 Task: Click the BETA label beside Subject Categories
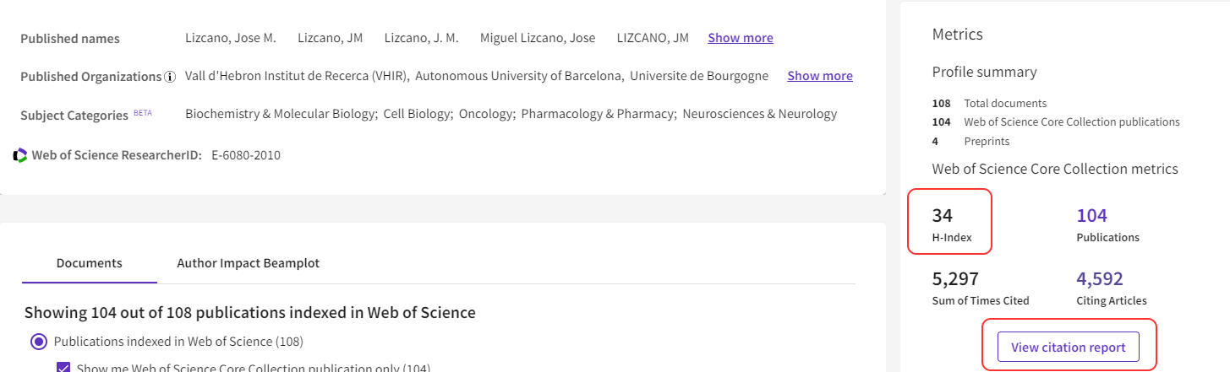pyautogui.click(x=143, y=112)
